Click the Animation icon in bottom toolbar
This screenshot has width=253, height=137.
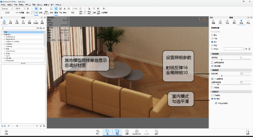tap(127, 132)
